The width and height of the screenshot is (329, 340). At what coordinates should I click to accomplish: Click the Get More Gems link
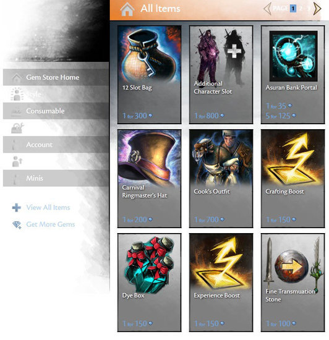click(51, 224)
